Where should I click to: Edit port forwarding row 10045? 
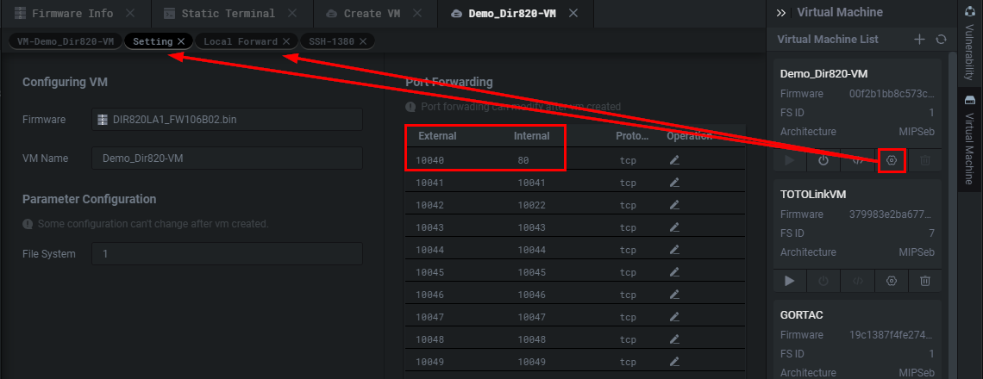pos(674,272)
